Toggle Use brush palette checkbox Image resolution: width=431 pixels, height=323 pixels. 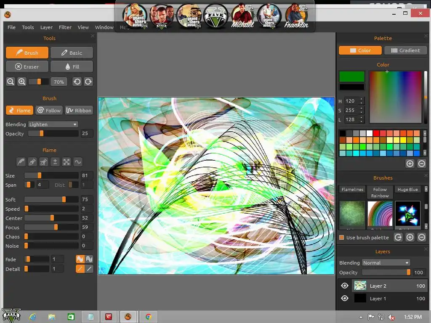coord(342,238)
